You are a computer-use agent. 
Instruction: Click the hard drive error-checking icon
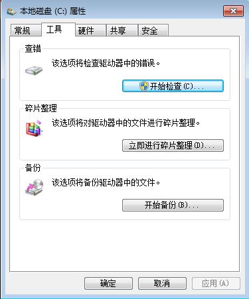pyautogui.click(x=34, y=70)
